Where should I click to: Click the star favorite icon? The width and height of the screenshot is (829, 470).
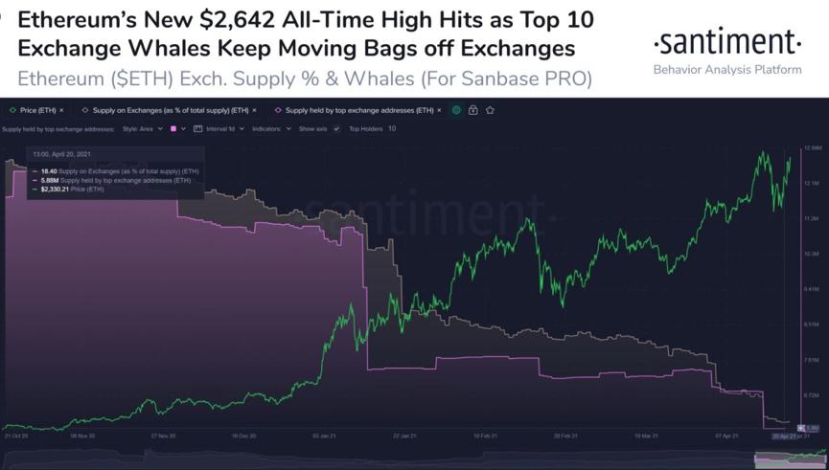(490, 110)
